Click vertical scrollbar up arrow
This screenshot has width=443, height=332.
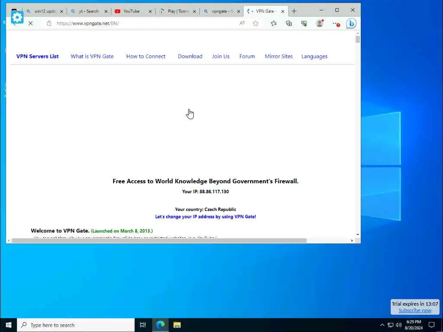[358, 33]
